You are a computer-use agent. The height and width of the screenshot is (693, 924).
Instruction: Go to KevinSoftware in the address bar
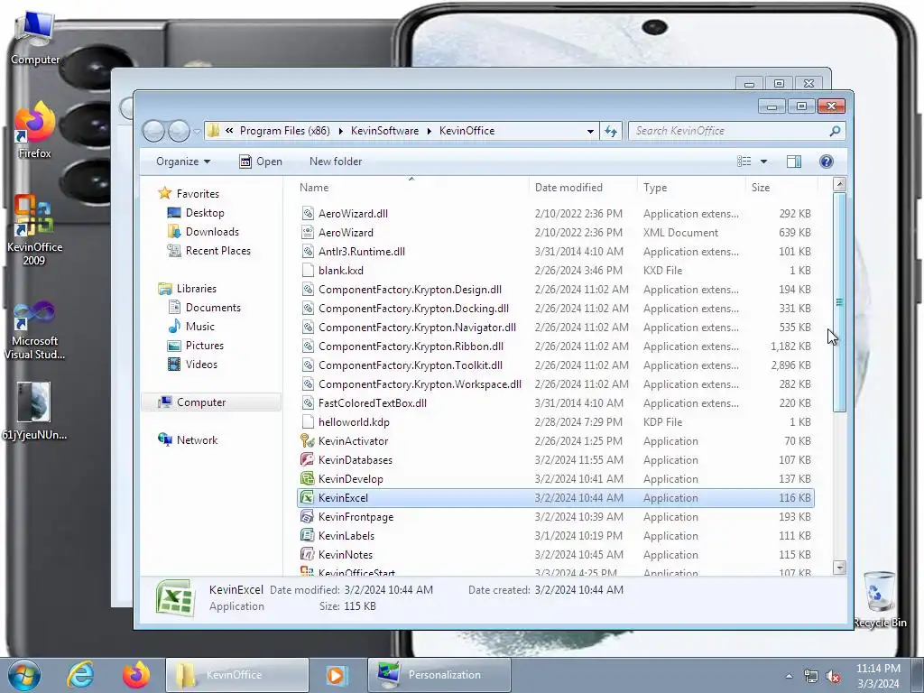tap(384, 131)
